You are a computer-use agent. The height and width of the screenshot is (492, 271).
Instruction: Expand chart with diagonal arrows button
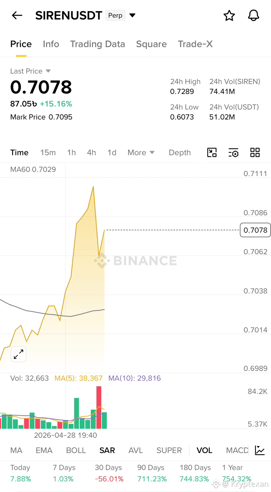tap(19, 354)
